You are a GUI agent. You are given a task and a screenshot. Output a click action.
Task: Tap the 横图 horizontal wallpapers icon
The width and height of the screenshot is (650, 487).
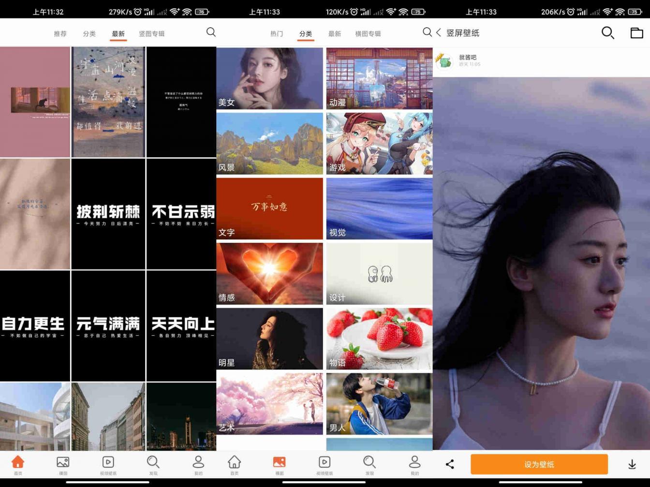pyautogui.click(x=63, y=463)
